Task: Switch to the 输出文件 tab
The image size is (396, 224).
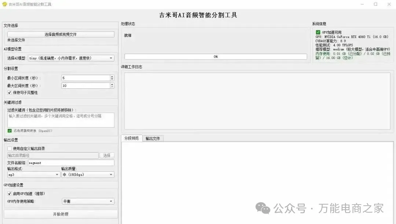Action: coord(153,139)
